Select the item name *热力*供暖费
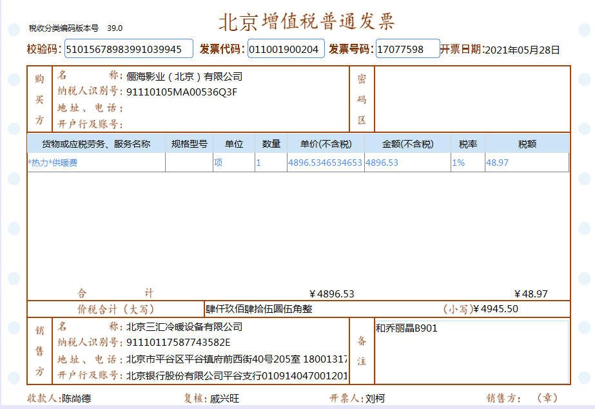595x409 pixels. tap(53, 163)
